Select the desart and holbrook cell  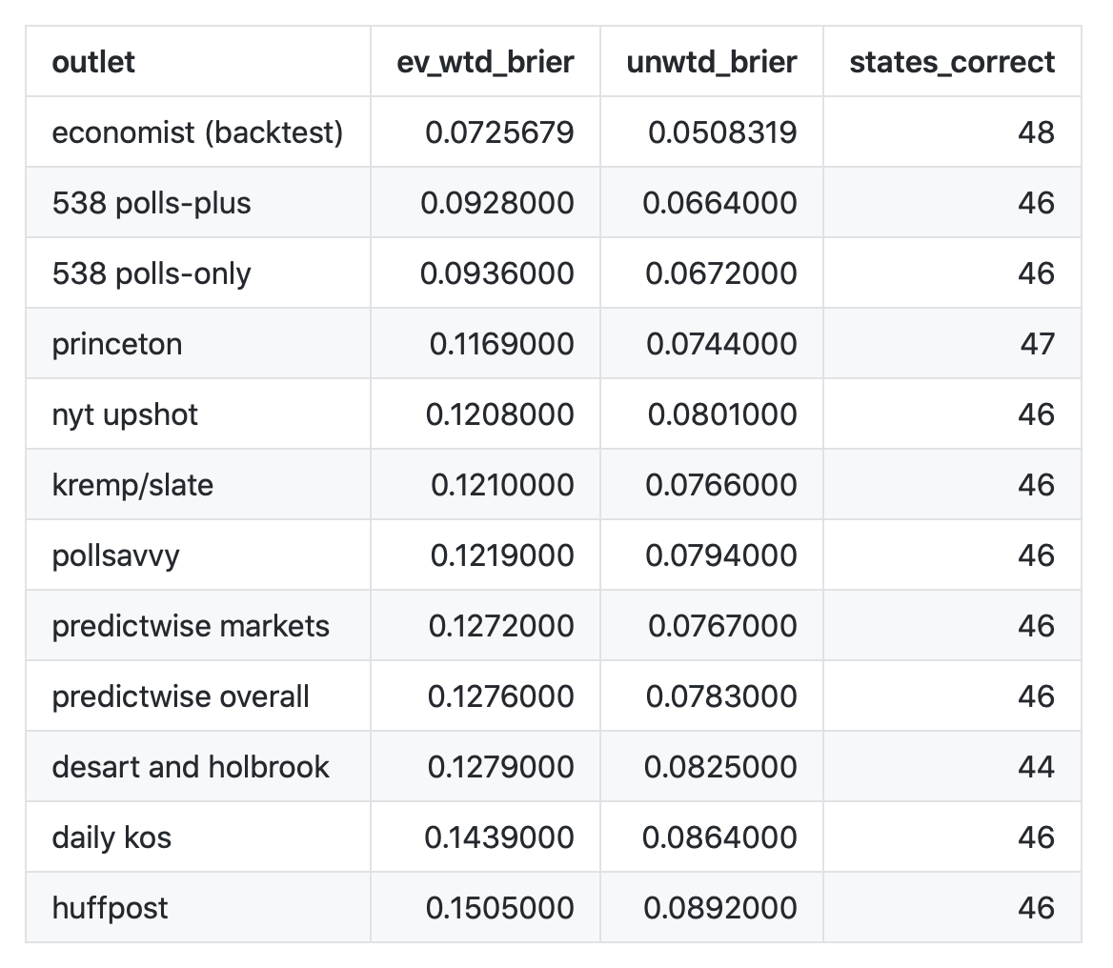tap(191, 767)
